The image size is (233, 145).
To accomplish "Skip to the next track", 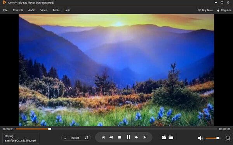I will click(x=145, y=137).
